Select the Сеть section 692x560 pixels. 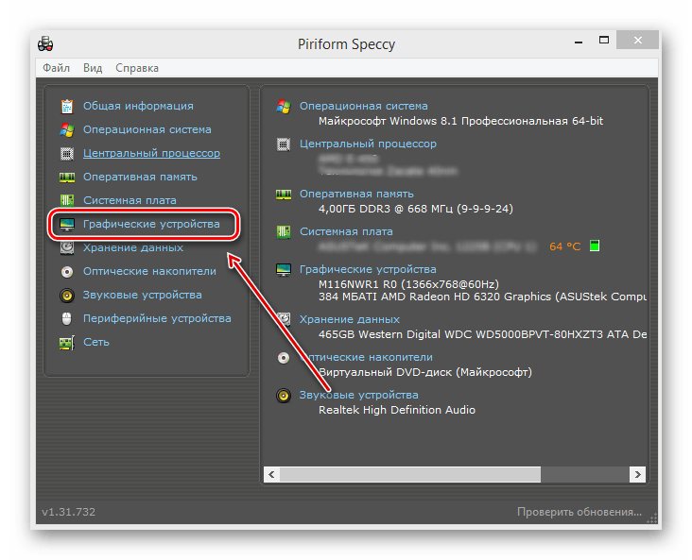click(x=96, y=342)
